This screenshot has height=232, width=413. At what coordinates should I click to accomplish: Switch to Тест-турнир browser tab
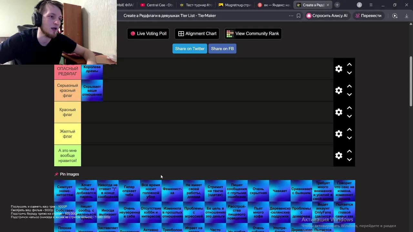click(x=196, y=5)
